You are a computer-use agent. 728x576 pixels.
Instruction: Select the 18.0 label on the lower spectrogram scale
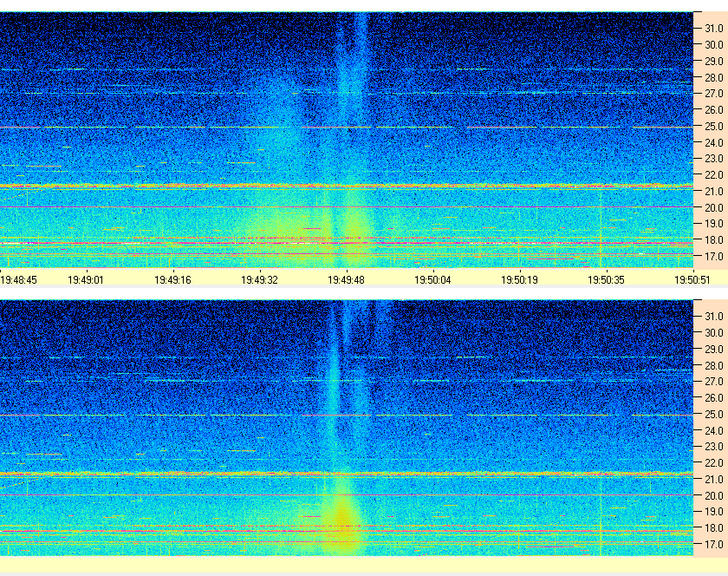(x=714, y=528)
